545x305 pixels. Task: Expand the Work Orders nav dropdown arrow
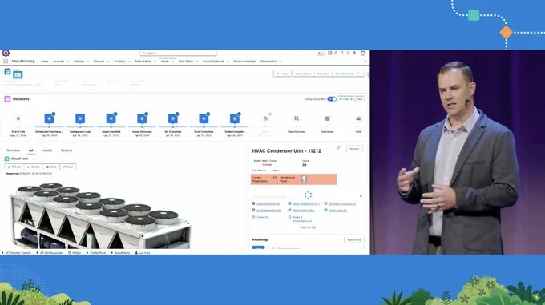(196, 62)
